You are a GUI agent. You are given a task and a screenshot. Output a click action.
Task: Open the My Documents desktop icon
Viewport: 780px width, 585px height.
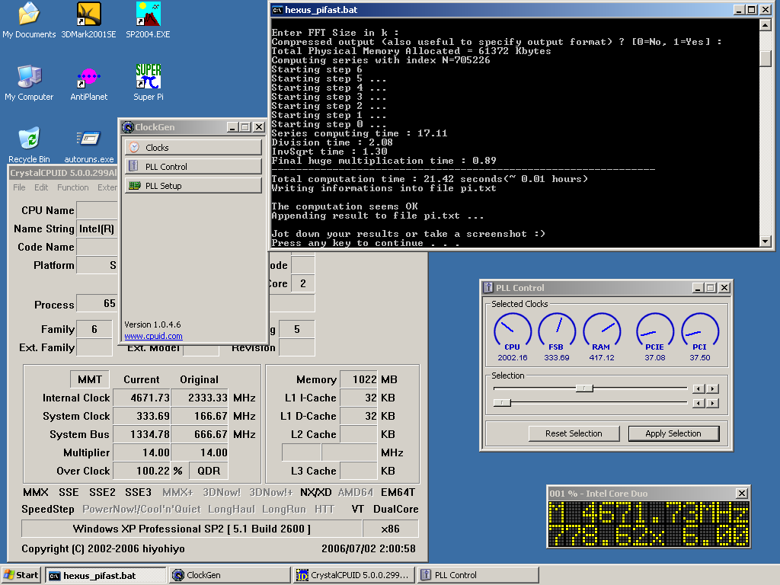coord(29,20)
